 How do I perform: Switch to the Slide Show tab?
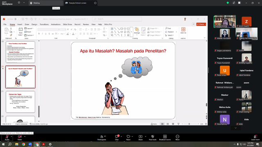68,24
